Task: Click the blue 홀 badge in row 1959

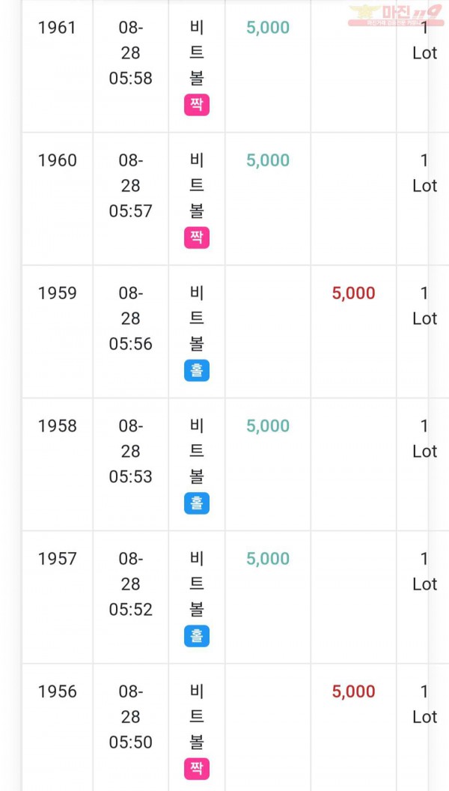Action: (x=197, y=371)
